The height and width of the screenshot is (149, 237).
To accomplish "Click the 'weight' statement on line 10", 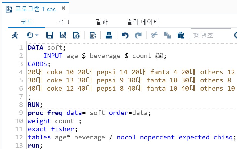I will [39, 121].
